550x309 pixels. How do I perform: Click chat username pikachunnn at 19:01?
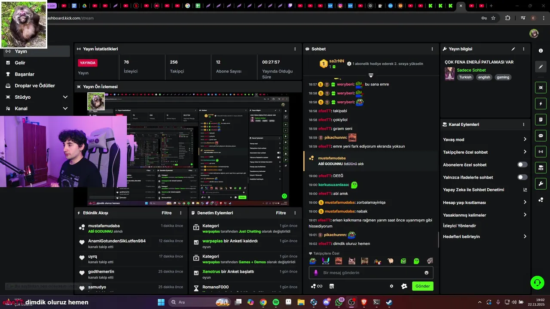tap(335, 235)
